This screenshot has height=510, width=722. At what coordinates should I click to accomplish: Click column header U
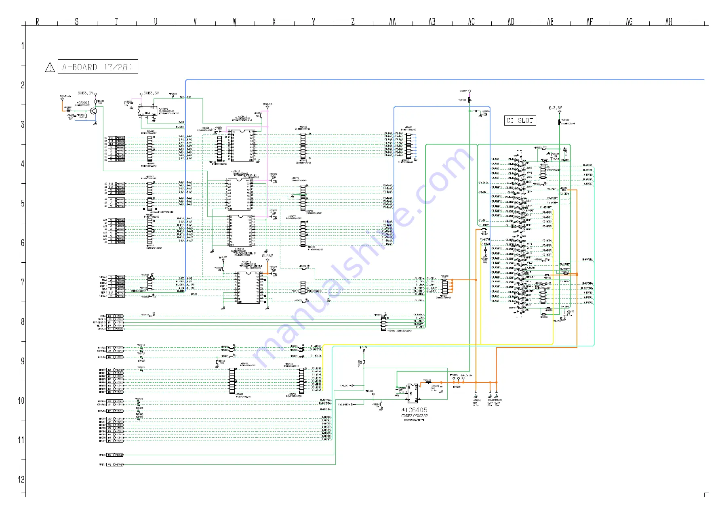[156, 22]
